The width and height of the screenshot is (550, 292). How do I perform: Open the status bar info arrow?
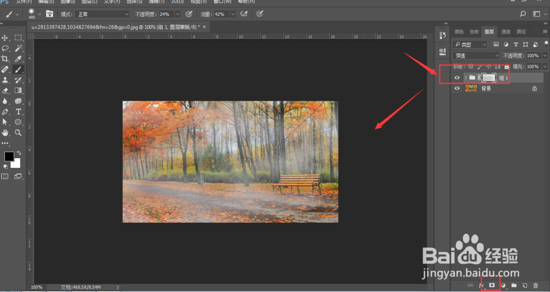pos(118,288)
